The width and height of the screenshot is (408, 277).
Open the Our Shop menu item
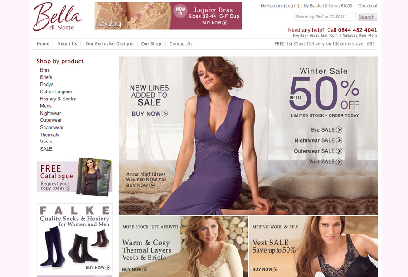(x=151, y=43)
